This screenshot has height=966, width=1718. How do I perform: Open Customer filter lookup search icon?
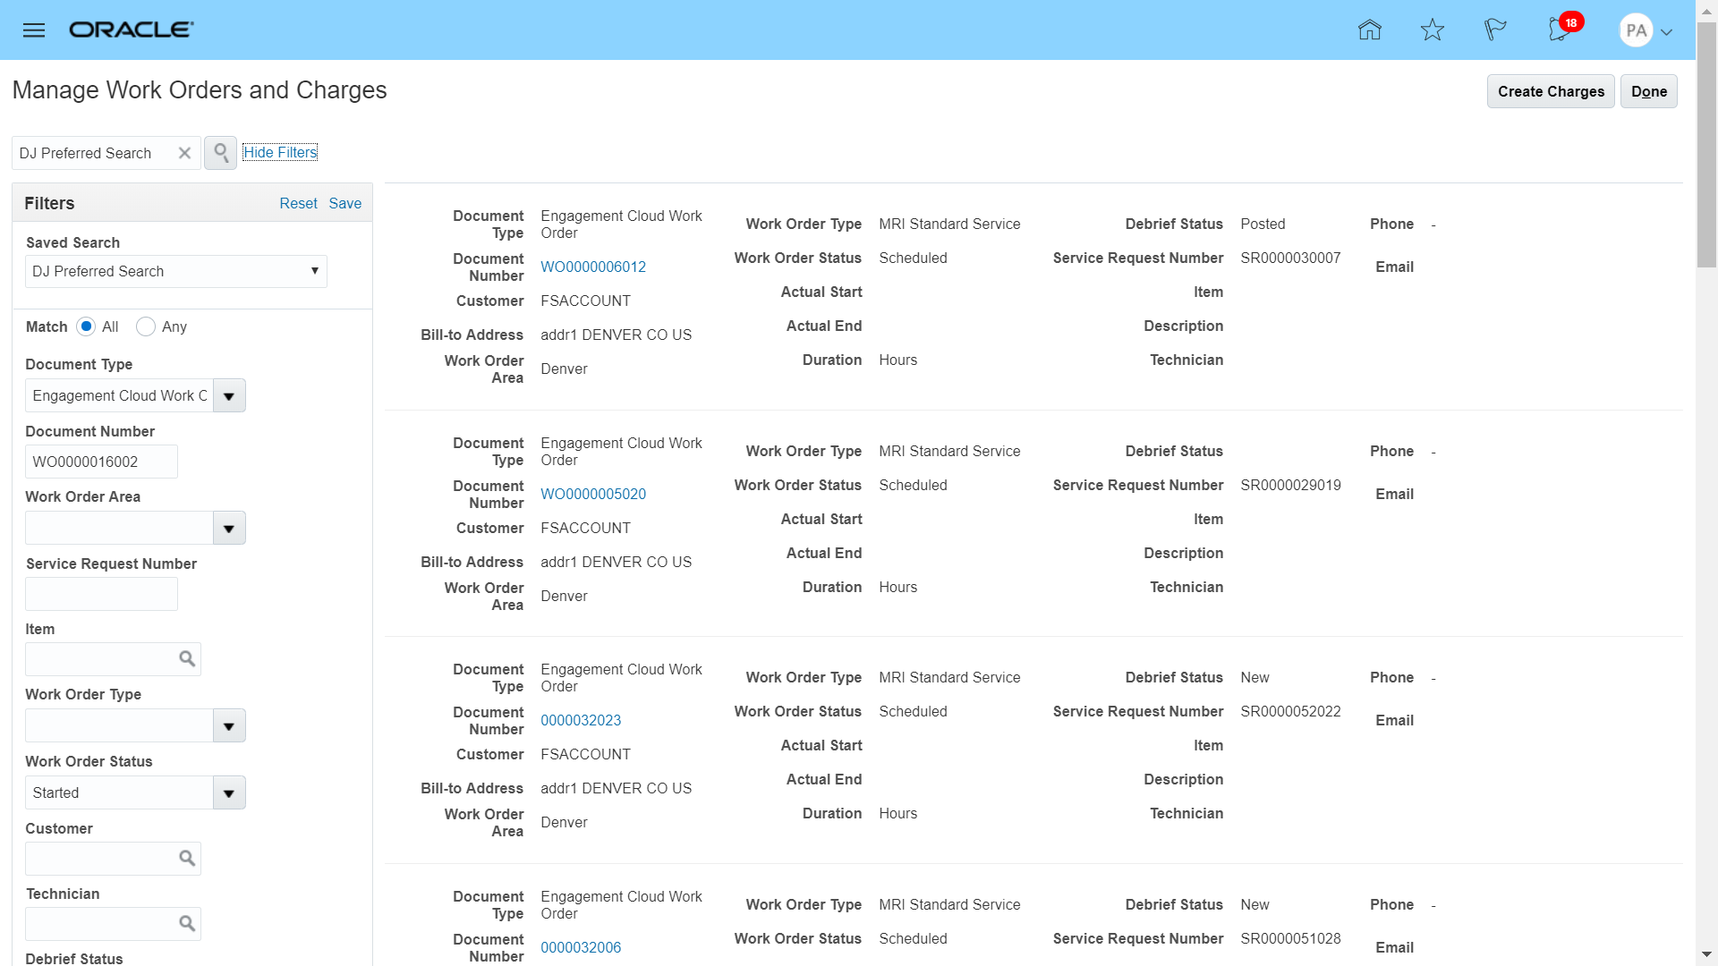tap(187, 859)
